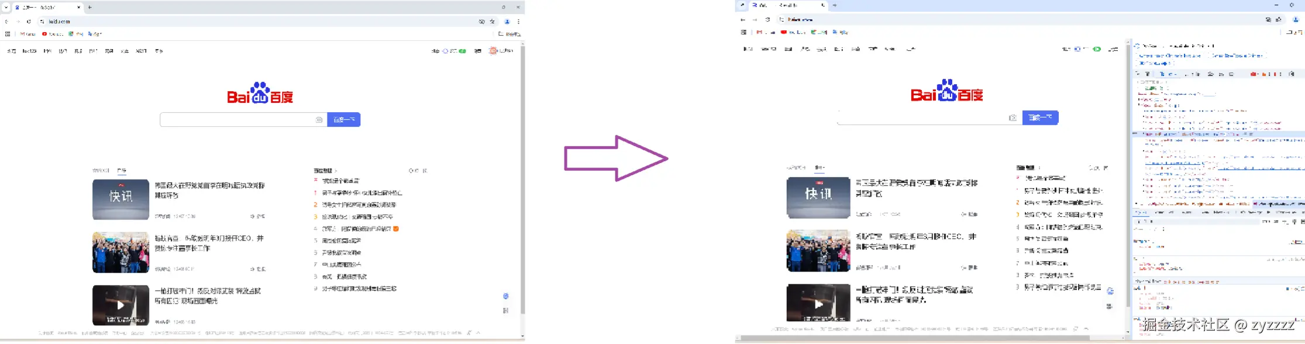This screenshot has width=1305, height=344.
Task: Open Chrome three-dot menu in left window
Action: click(x=518, y=22)
